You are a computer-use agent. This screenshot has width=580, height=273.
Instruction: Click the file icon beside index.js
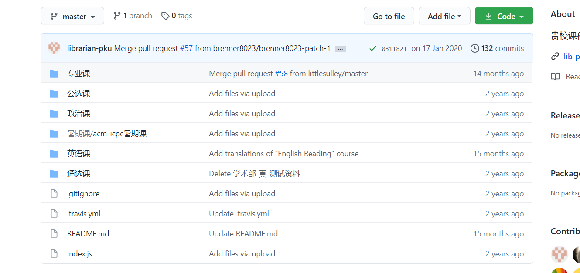(54, 253)
